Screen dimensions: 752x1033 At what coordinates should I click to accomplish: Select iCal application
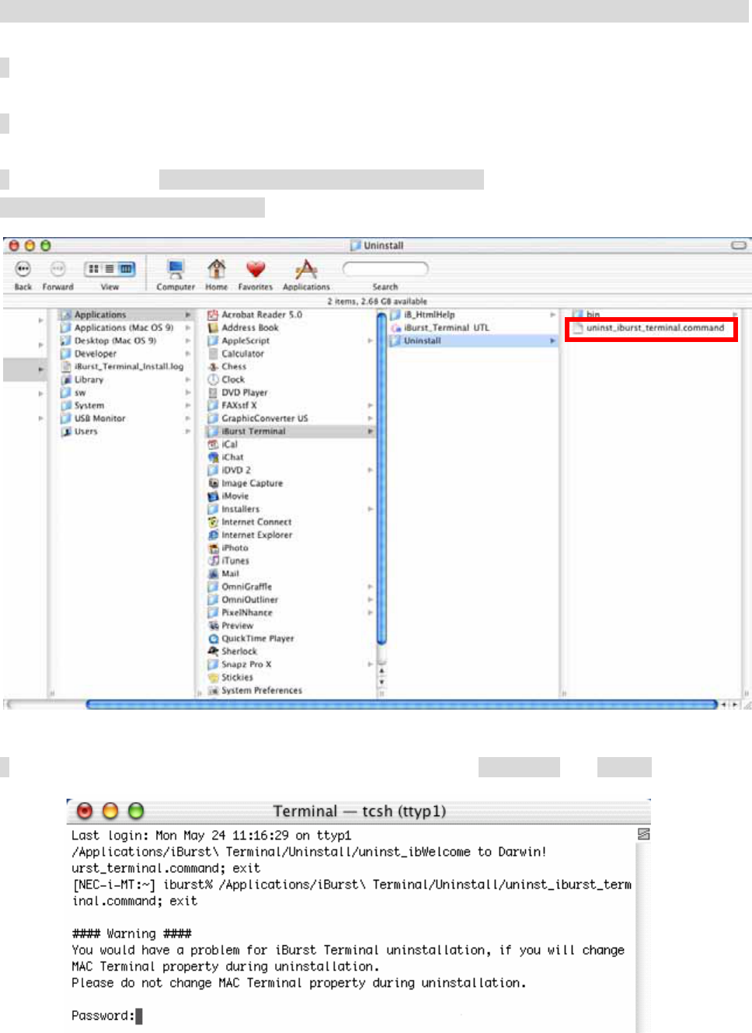point(291,445)
